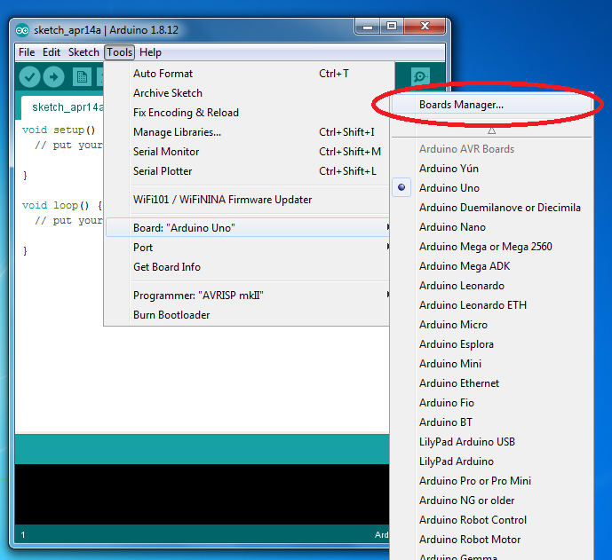Viewport: 612px width, 560px height.
Task: Click the Verify checkmark toolbar icon
Action: [x=29, y=77]
